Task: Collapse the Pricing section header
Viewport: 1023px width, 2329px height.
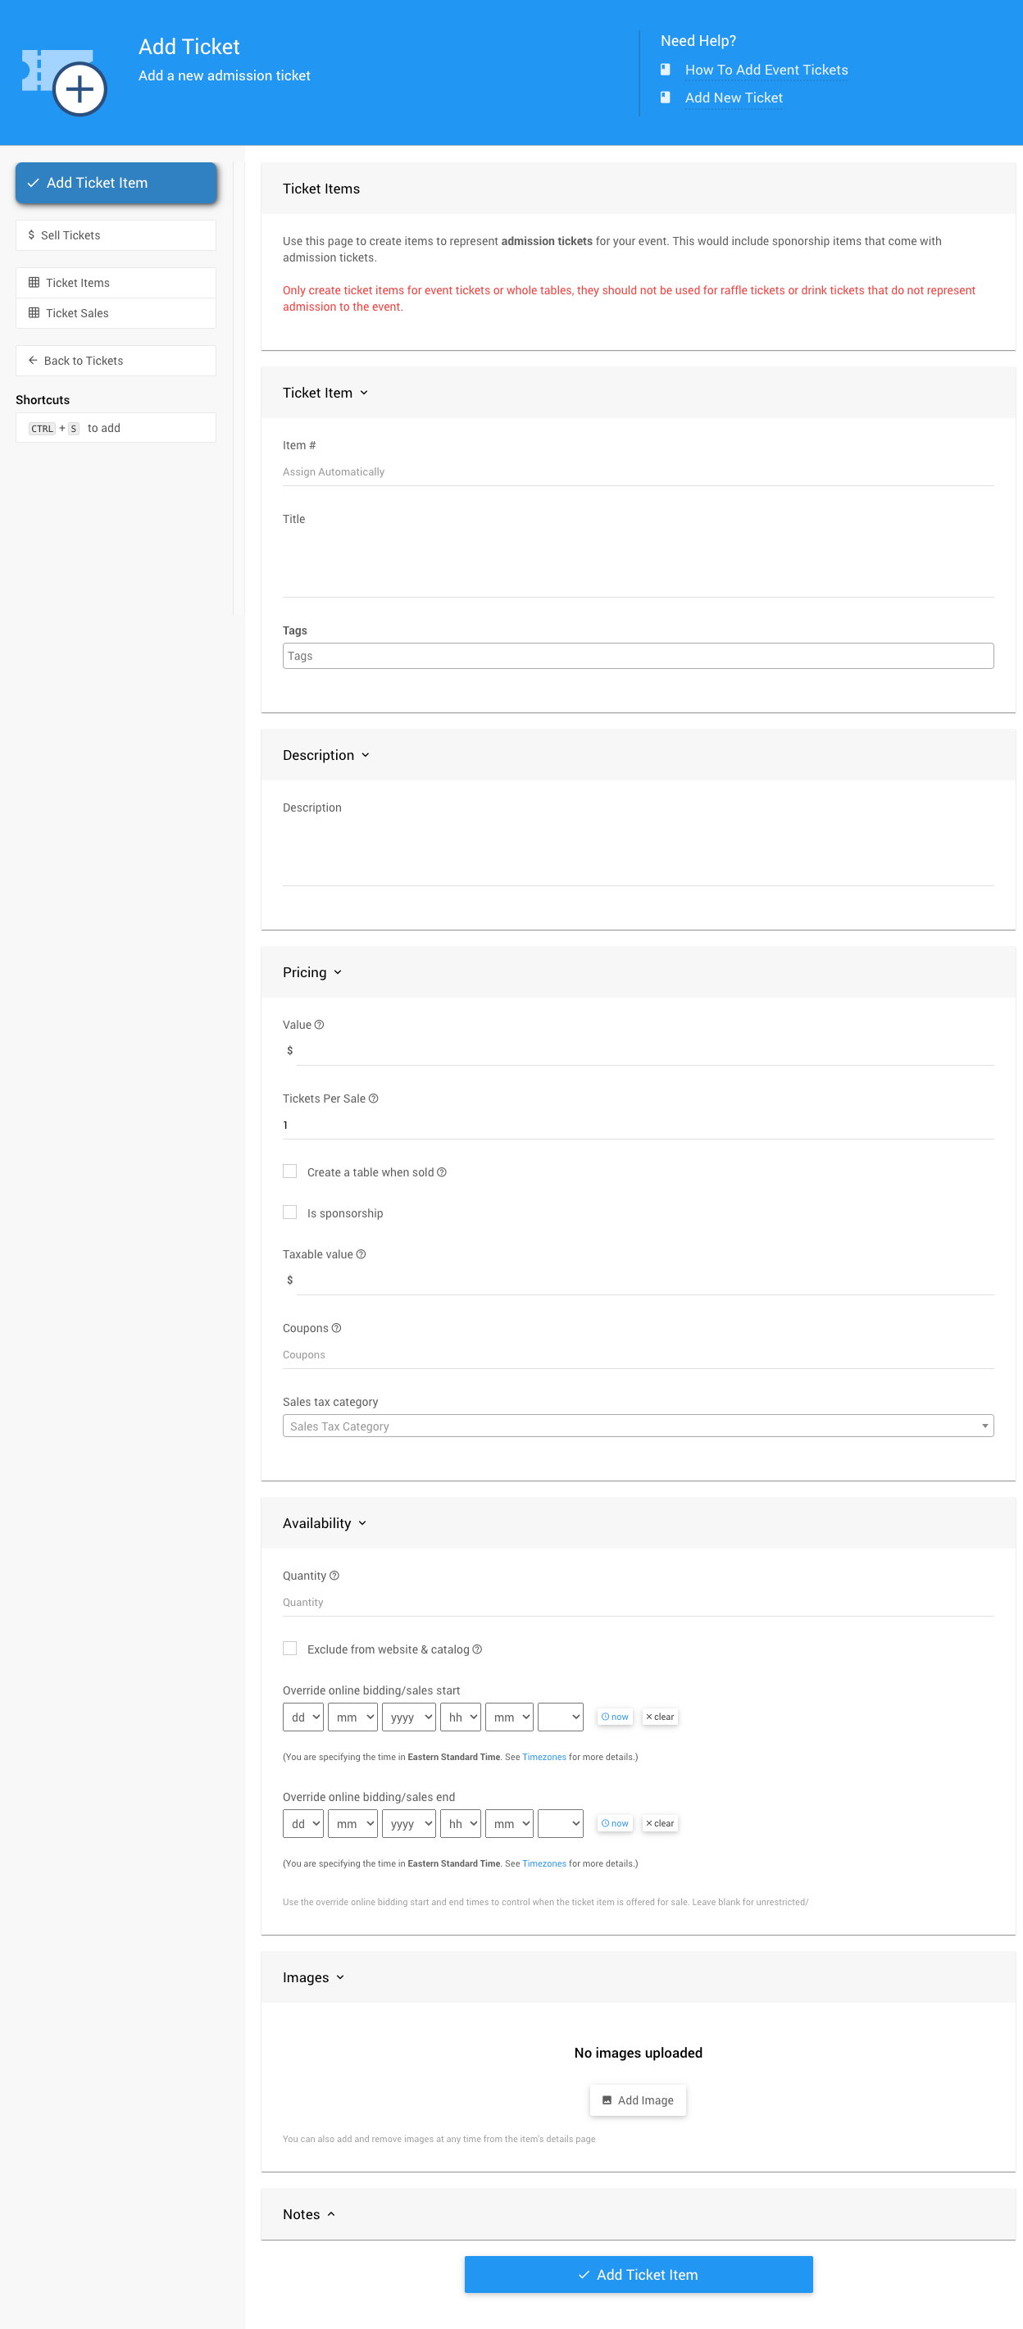Action: tap(312, 972)
